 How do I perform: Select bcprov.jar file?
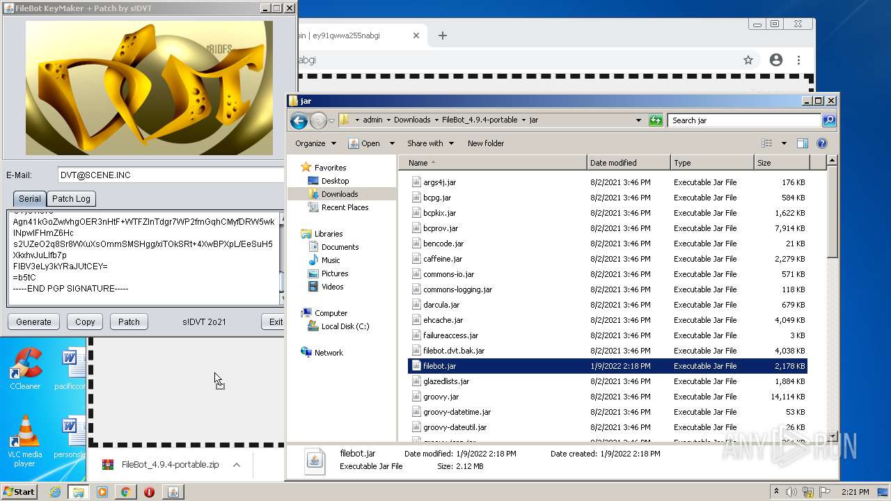tap(441, 228)
